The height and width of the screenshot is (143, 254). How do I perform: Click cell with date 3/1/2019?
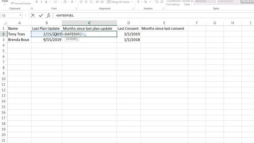pyautogui.click(x=129, y=34)
